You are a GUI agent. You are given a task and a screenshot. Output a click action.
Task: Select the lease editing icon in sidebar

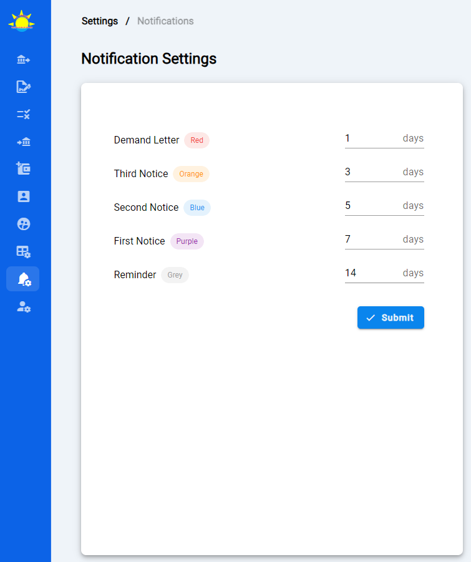tap(23, 87)
